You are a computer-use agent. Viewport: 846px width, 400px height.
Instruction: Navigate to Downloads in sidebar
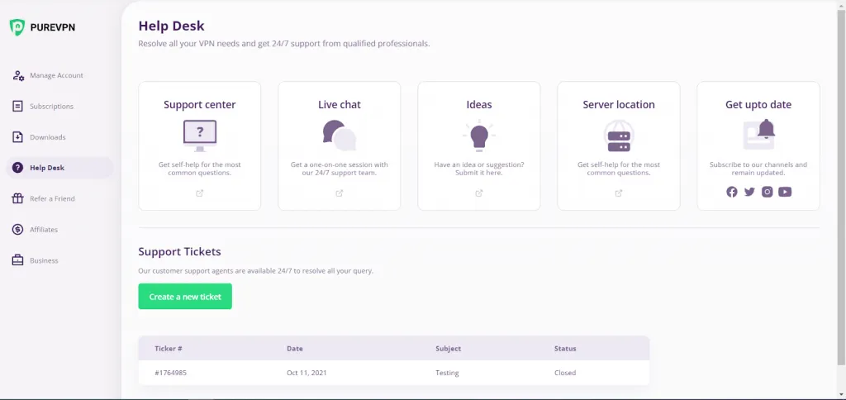47,137
